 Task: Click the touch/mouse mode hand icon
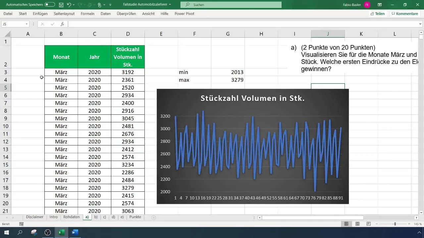99,5
